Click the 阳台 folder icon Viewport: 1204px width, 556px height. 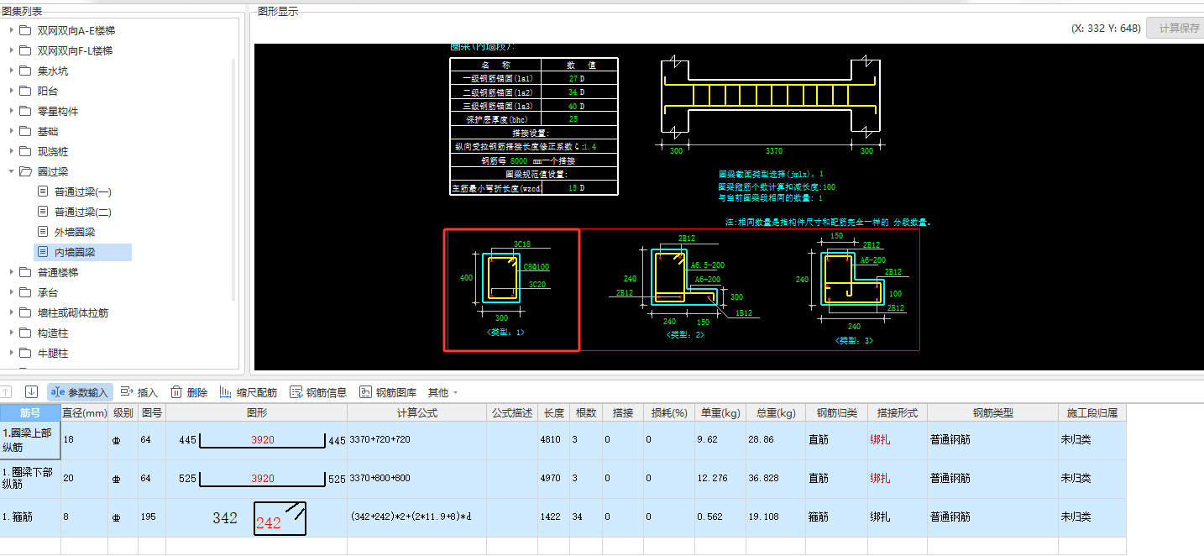25,91
